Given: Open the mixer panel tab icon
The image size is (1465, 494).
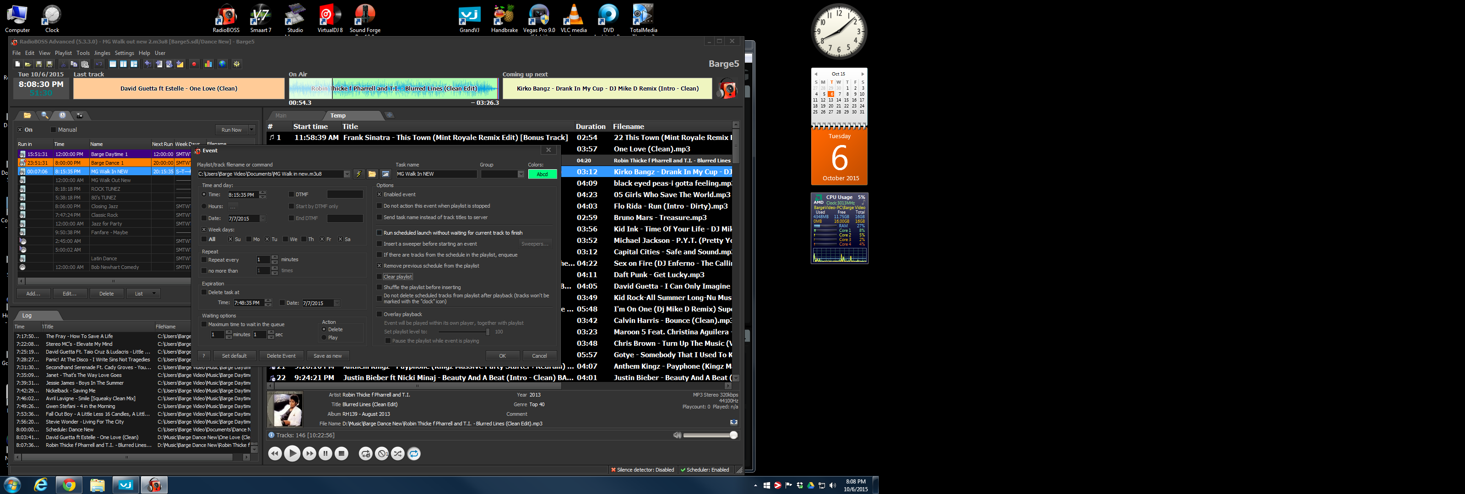Looking at the screenshot, I should pyautogui.click(x=80, y=115).
